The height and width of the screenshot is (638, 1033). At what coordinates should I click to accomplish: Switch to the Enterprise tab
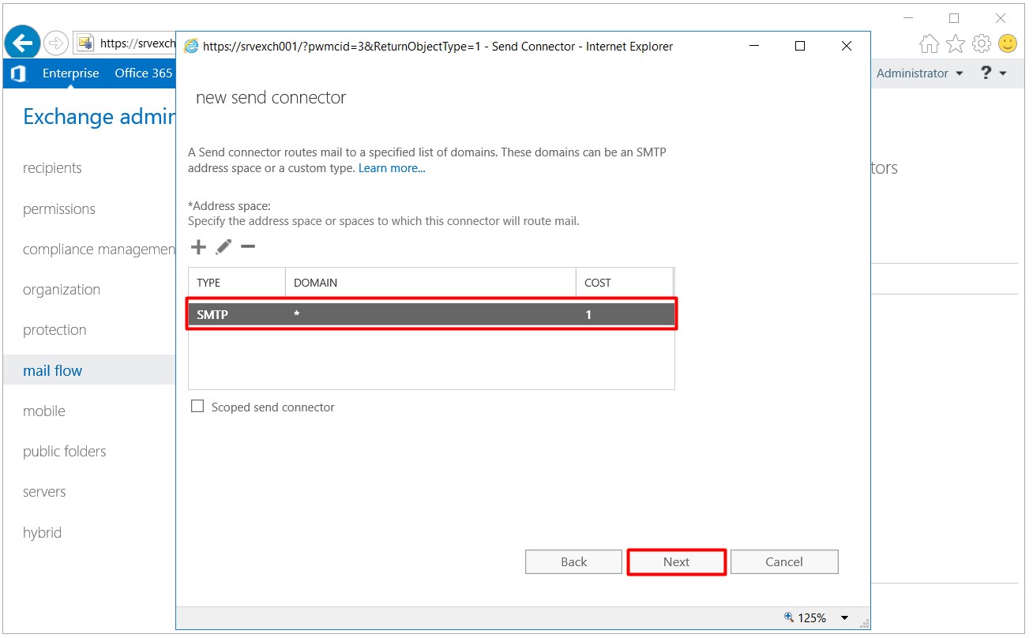71,73
